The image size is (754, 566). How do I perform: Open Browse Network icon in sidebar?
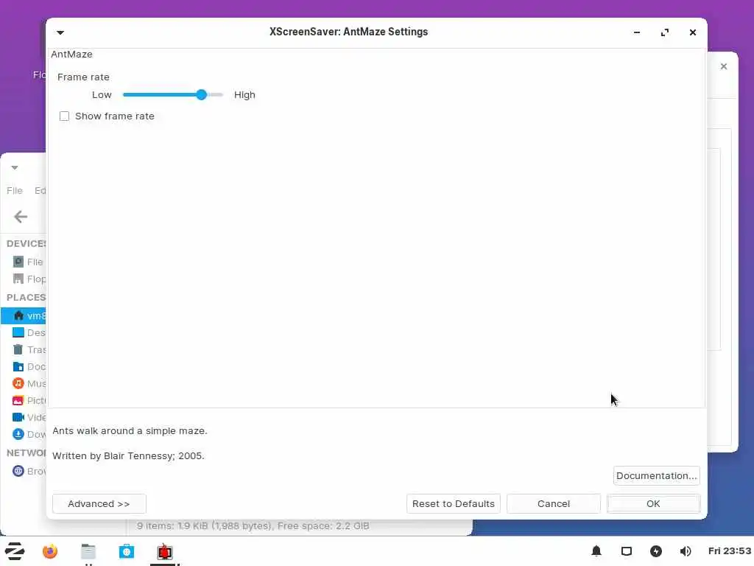click(18, 471)
